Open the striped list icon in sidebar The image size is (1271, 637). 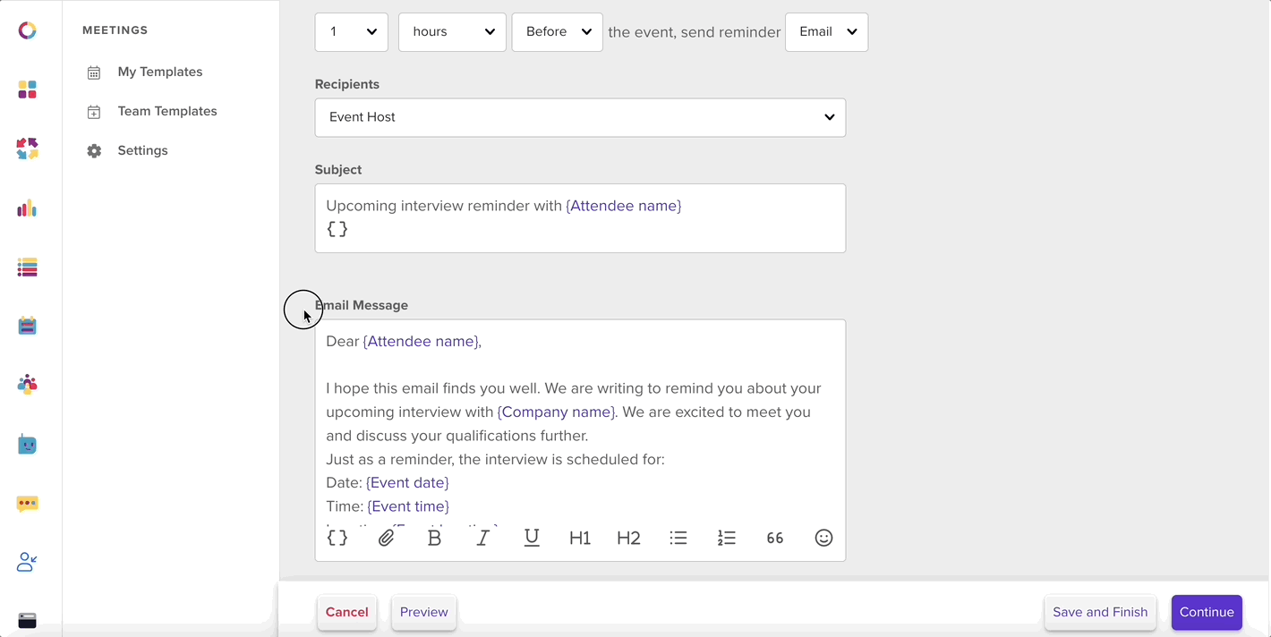(x=28, y=267)
